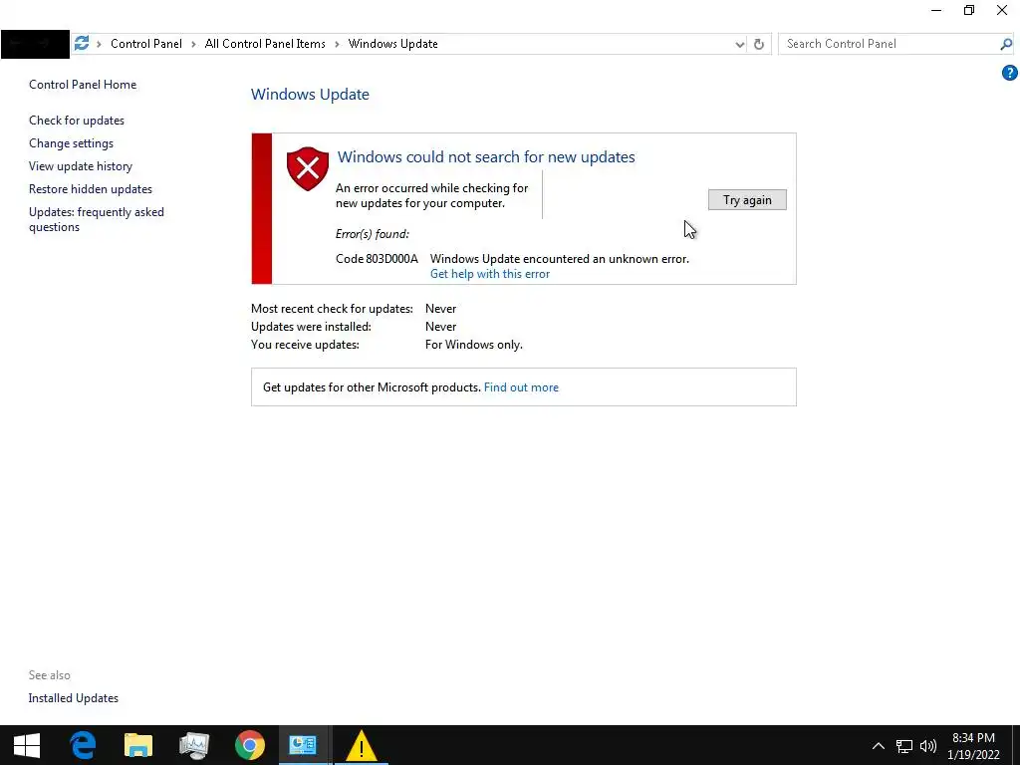Image resolution: width=1020 pixels, height=765 pixels.
Task: Restore down the window
Action: pyautogui.click(x=968, y=10)
